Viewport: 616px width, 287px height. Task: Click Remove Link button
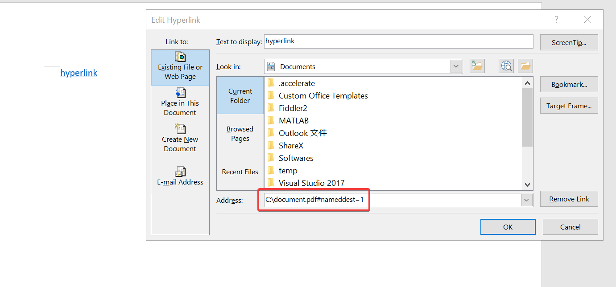coord(569,199)
